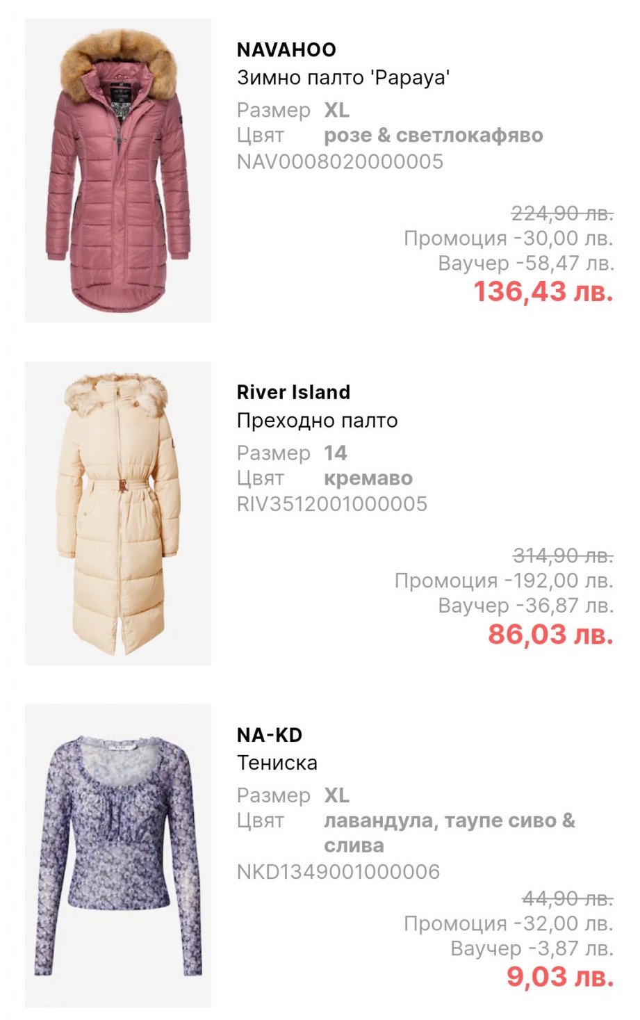640x1020 pixels.
Task: Click the crossed-out 44,90 лв. price
Action: [567, 899]
